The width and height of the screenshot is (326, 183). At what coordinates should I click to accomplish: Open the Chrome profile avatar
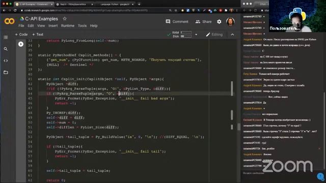coord(231,10)
